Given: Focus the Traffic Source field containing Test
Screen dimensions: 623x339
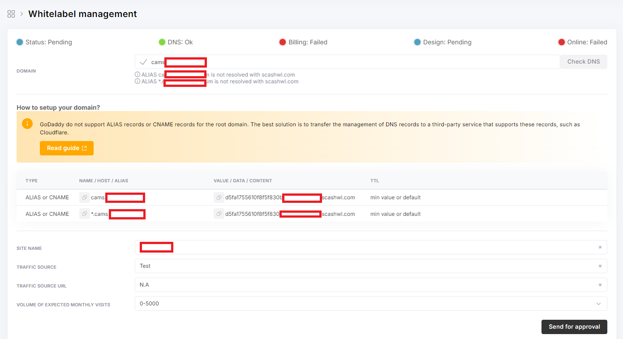Looking at the screenshot, I should pyautogui.click(x=358, y=266).
